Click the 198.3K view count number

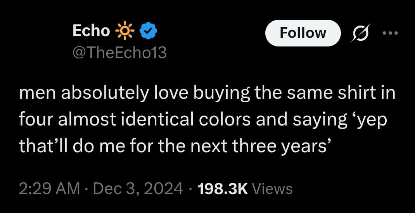click(223, 189)
